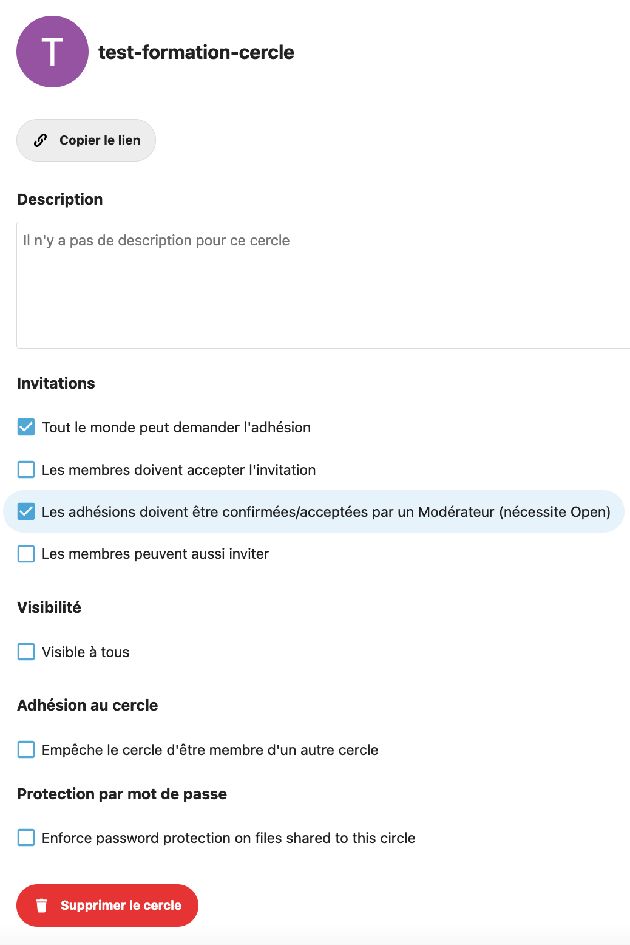630x945 pixels.
Task: Click Supprimer le cercle button
Action: (107, 906)
